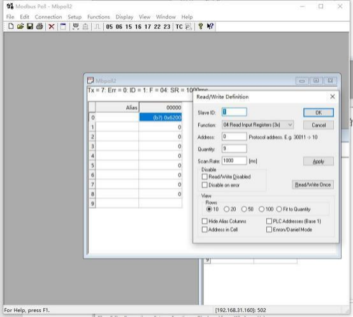The height and width of the screenshot is (317, 353).
Task: Open the Setup menu
Action: coord(75,17)
